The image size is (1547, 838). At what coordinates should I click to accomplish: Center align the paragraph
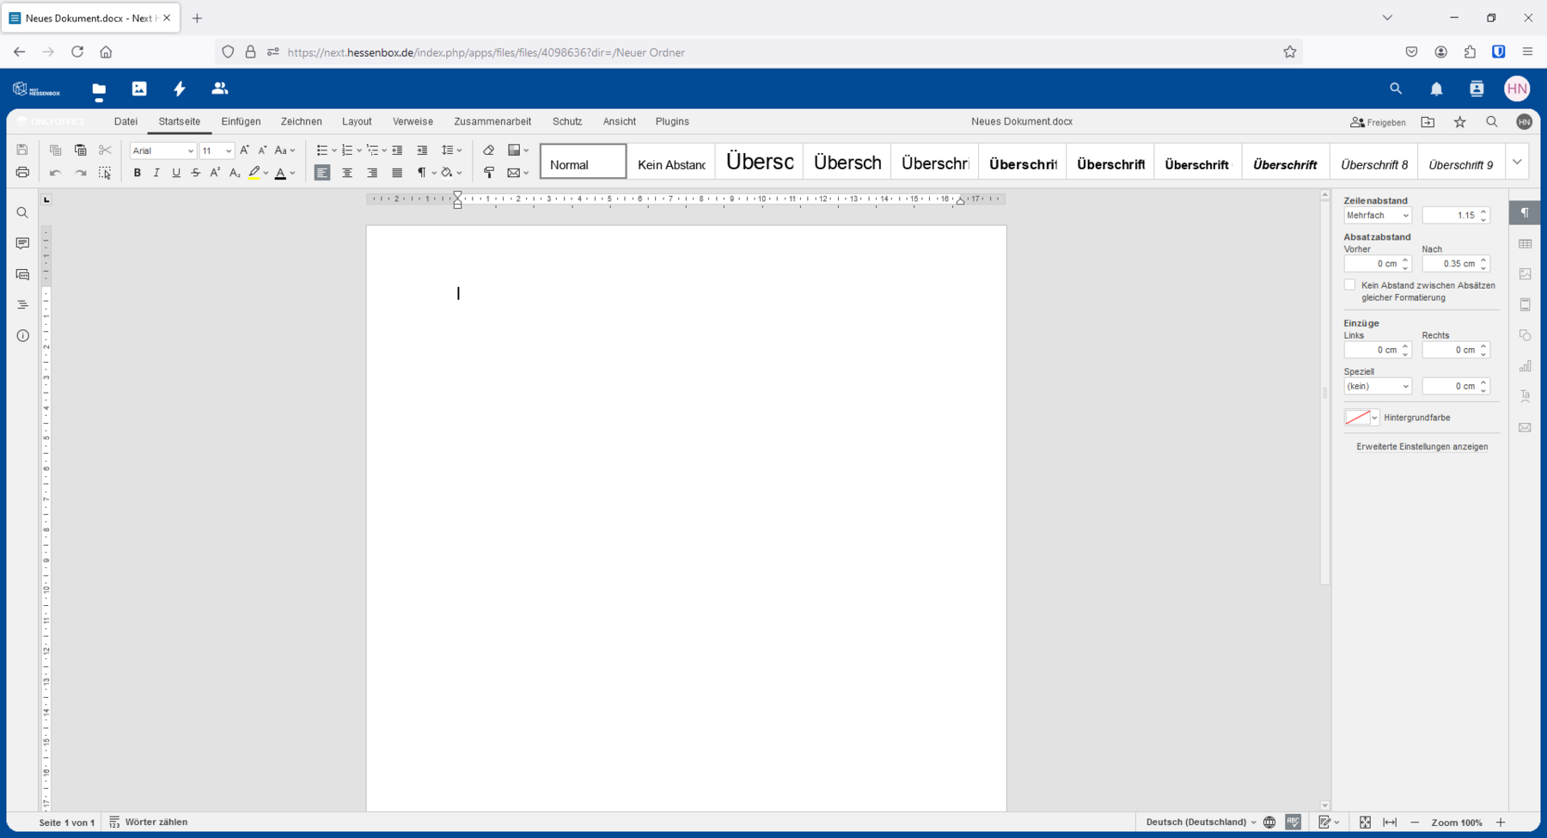point(347,173)
